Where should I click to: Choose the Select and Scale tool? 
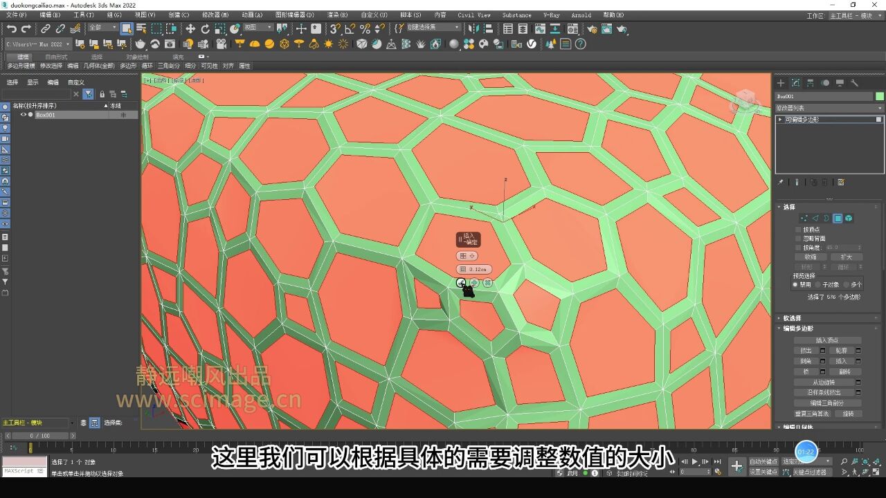(219, 28)
